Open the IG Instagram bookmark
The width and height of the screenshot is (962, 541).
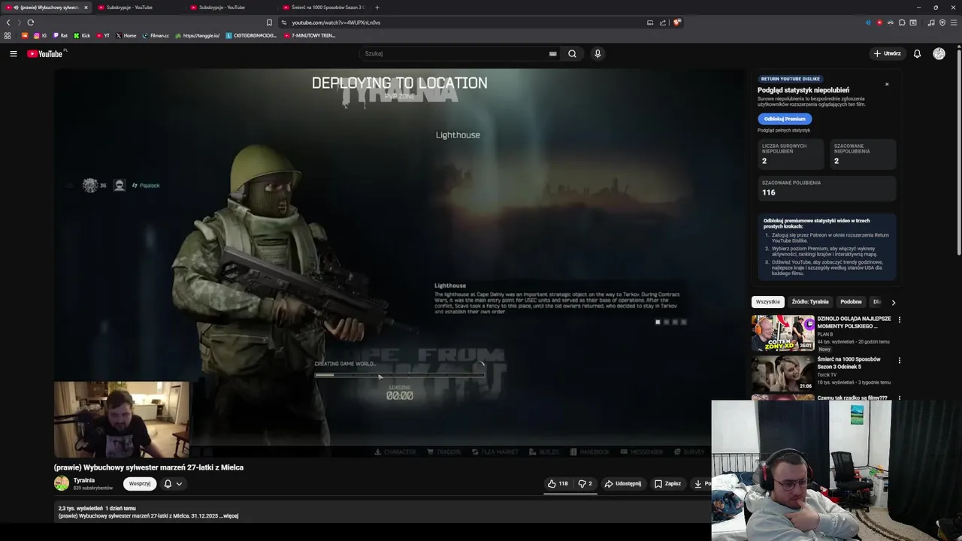tap(40, 35)
